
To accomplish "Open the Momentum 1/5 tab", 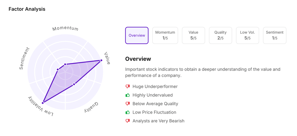I will pyautogui.click(x=165, y=35).
